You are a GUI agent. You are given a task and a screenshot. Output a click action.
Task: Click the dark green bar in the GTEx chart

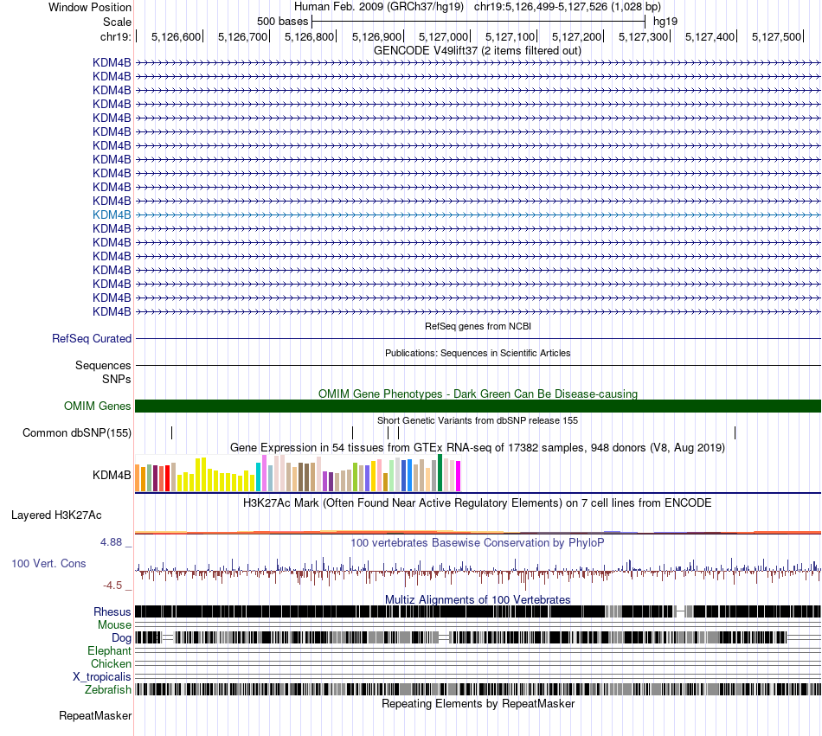coord(440,473)
